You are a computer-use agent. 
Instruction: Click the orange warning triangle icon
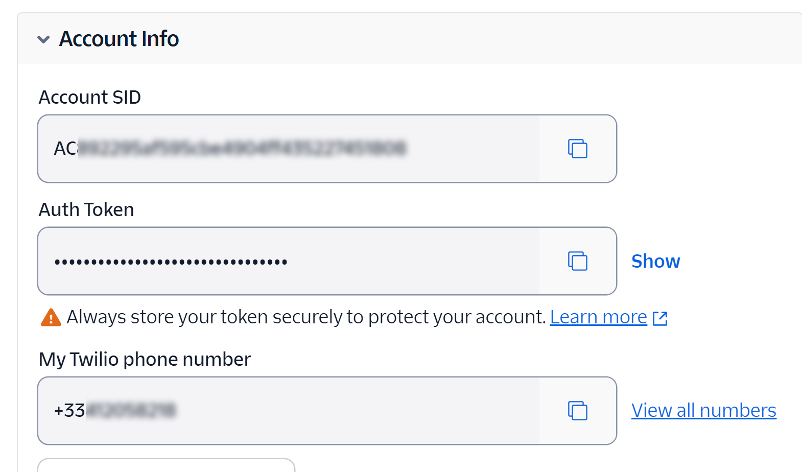tap(51, 317)
